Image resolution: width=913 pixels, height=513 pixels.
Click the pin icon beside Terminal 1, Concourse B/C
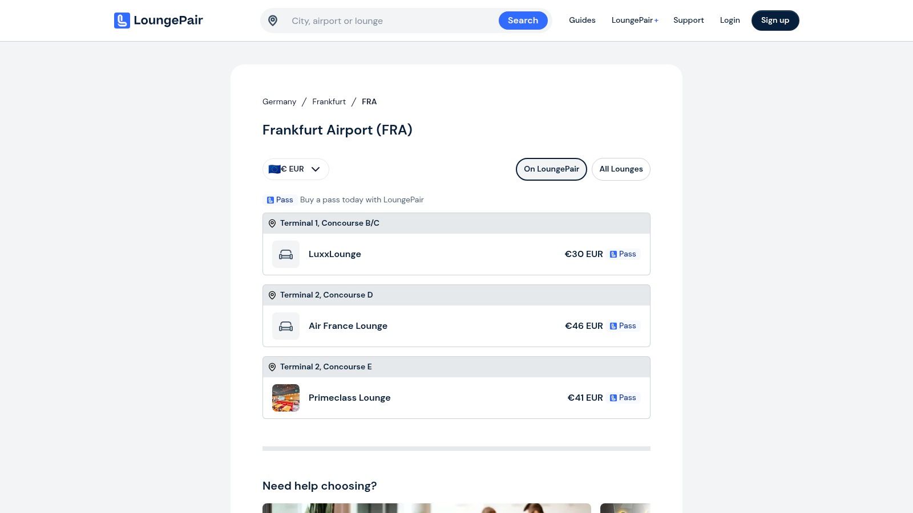pos(272,223)
